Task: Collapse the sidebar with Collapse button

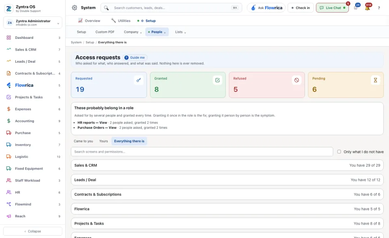Action: coord(33,231)
